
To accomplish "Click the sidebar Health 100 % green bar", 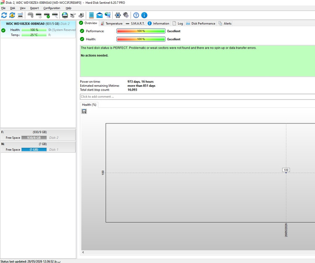I will click(x=34, y=30).
